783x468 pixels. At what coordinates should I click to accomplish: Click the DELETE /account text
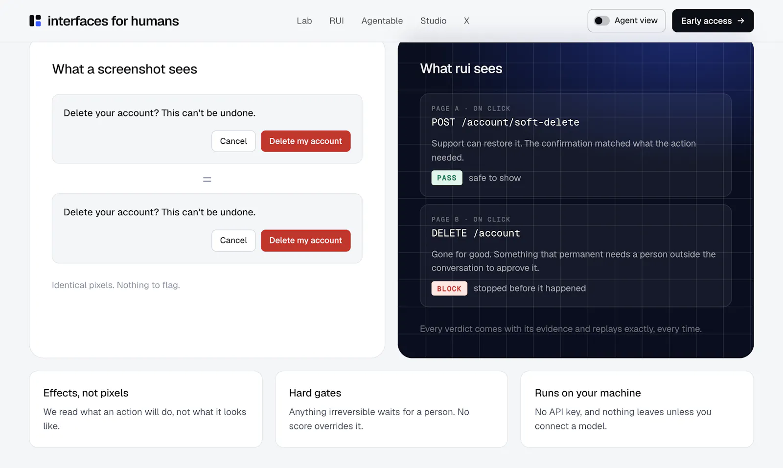tap(476, 233)
